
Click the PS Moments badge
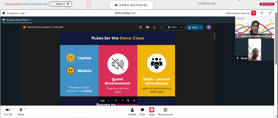pyautogui.click(x=267, y=4)
